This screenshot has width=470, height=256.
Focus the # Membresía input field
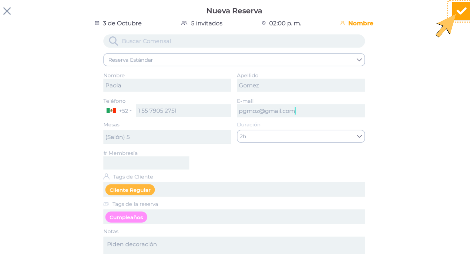(146, 163)
